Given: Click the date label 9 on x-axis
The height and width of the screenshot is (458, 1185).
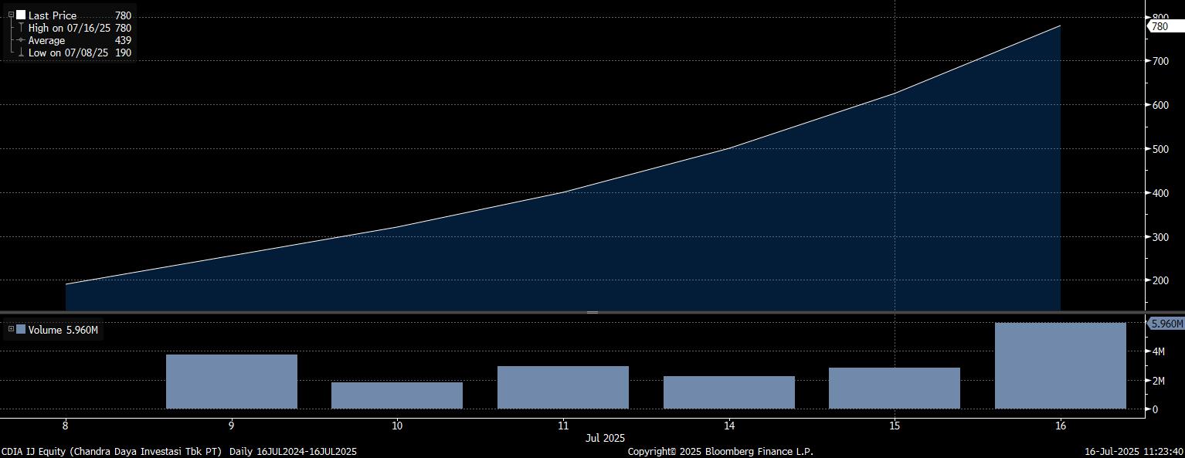Looking at the screenshot, I should (232, 426).
